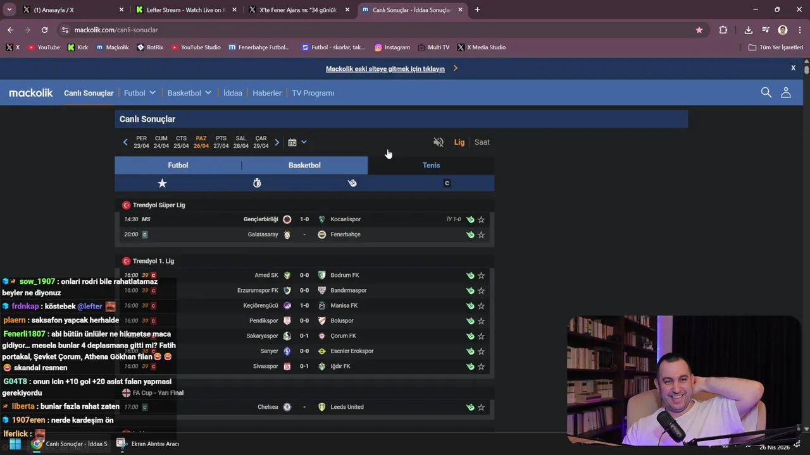Image resolution: width=810 pixels, height=455 pixels.
Task: Reload the page with refresh icon
Action: pos(44,30)
